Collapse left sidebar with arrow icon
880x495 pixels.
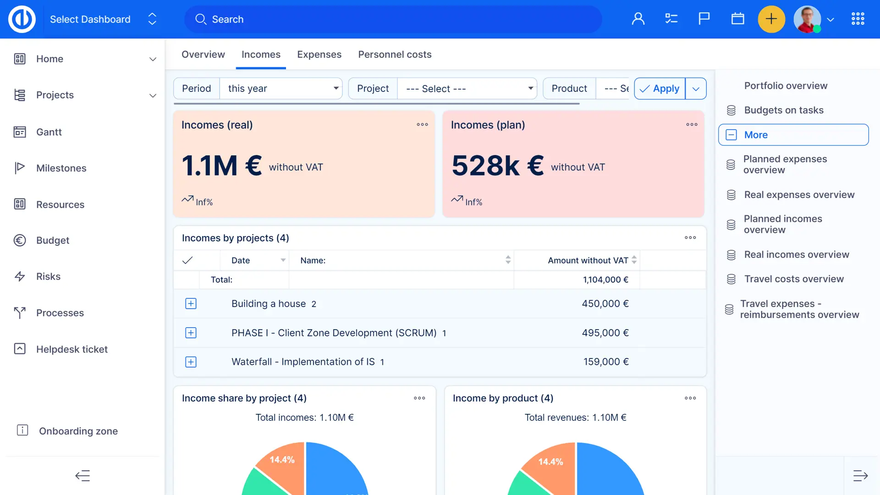[x=82, y=476]
